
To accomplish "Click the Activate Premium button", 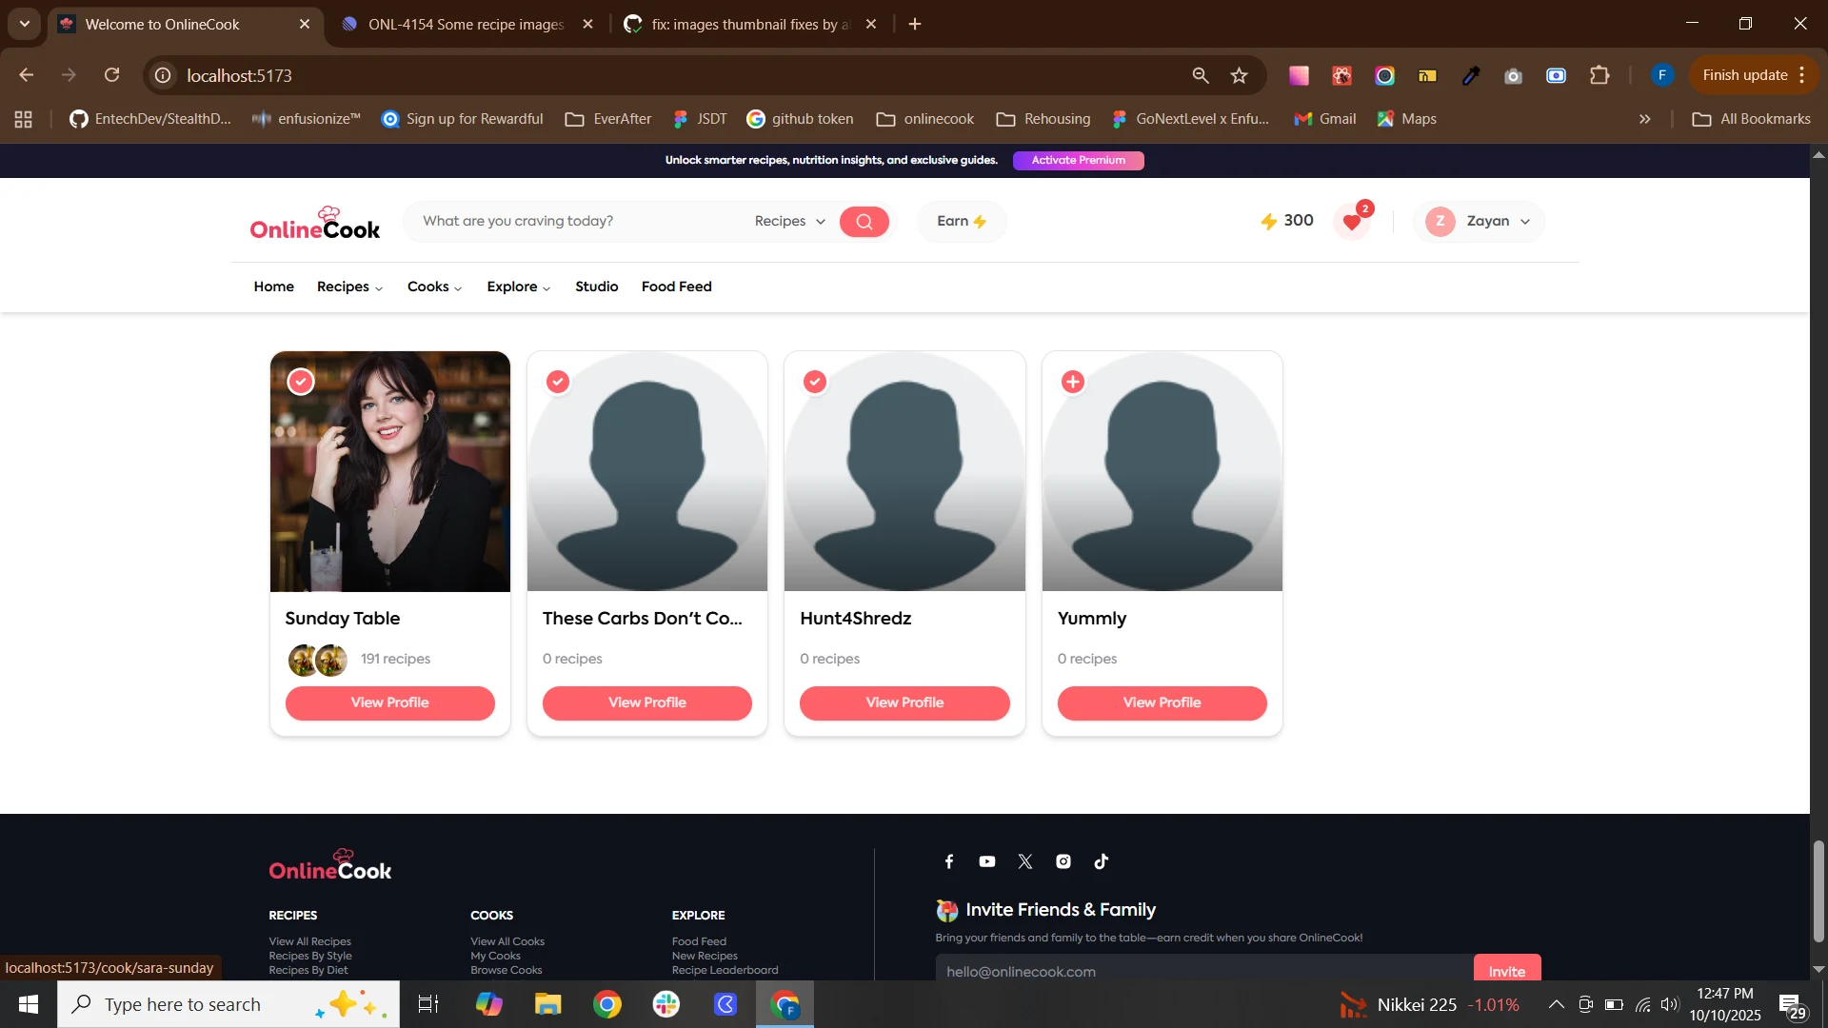I will pyautogui.click(x=1078, y=160).
